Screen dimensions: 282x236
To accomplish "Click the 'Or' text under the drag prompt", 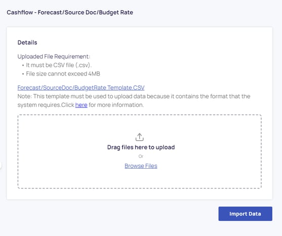I will point(141,156).
